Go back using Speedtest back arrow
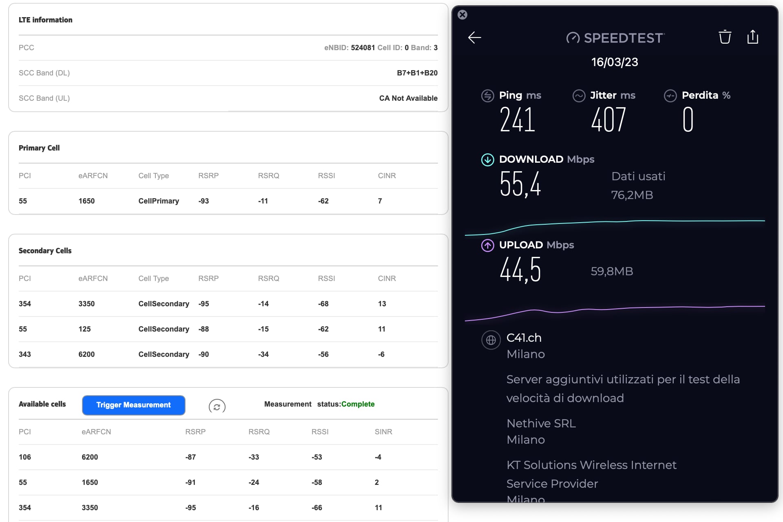Viewport: 783px width, 522px height. pos(474,38)
